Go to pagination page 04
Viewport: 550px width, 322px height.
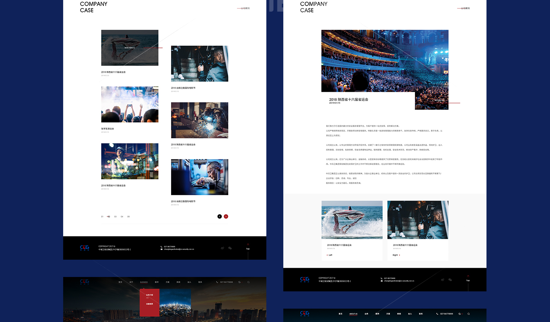click(122, 217)
